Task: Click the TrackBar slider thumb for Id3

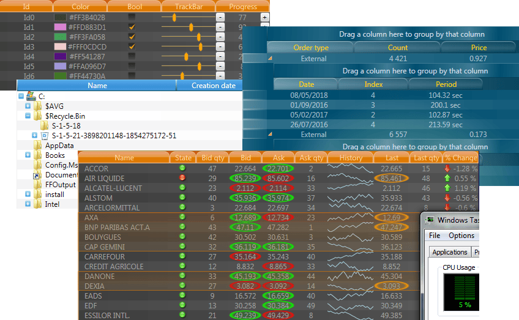Action: pyautogui.click(x=200, y=47)
